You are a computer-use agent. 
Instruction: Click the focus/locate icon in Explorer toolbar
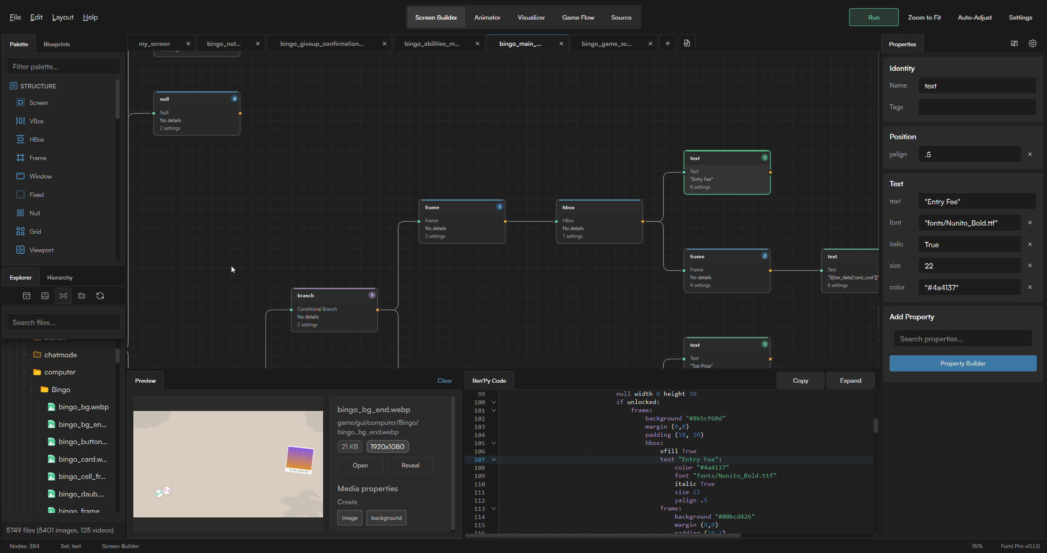[63, 296]
